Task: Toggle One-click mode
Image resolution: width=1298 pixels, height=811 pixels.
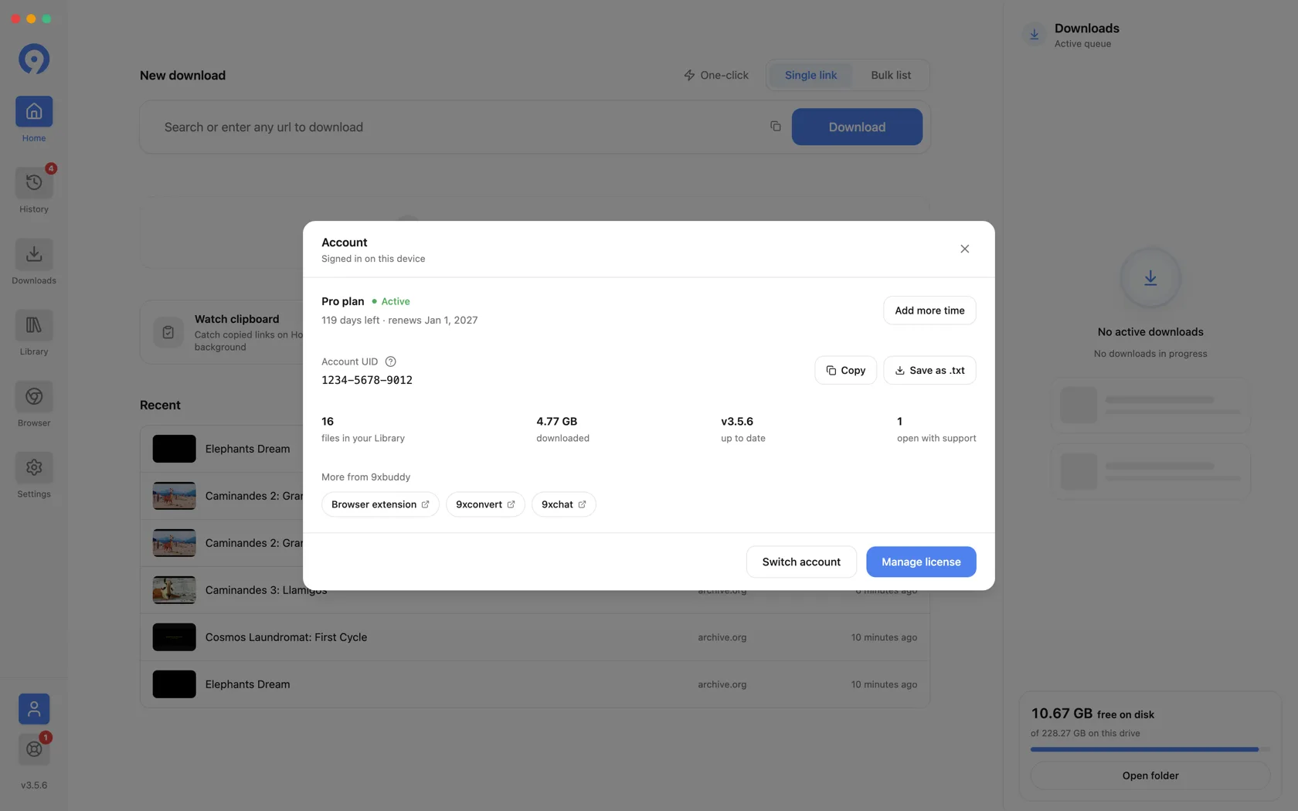Action: 716,75
